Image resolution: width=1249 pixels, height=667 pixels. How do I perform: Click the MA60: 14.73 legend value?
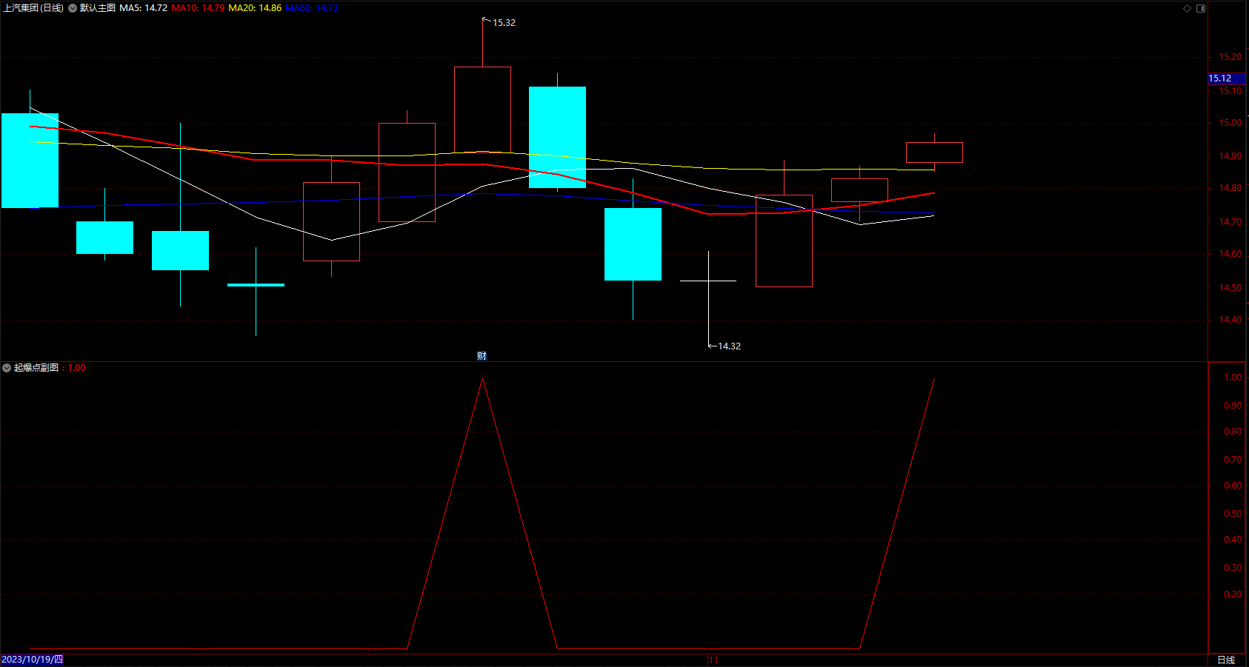pyautogui.click(x=312, y=8)
